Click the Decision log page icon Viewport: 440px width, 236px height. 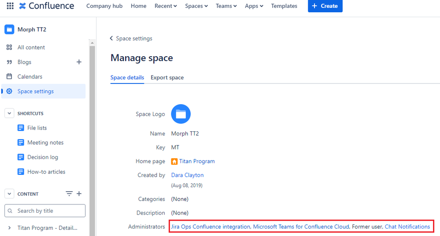coord(21,157)
